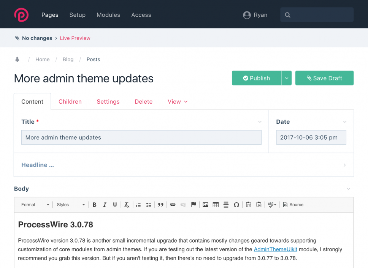Focus the top search box

pos(317,15)
